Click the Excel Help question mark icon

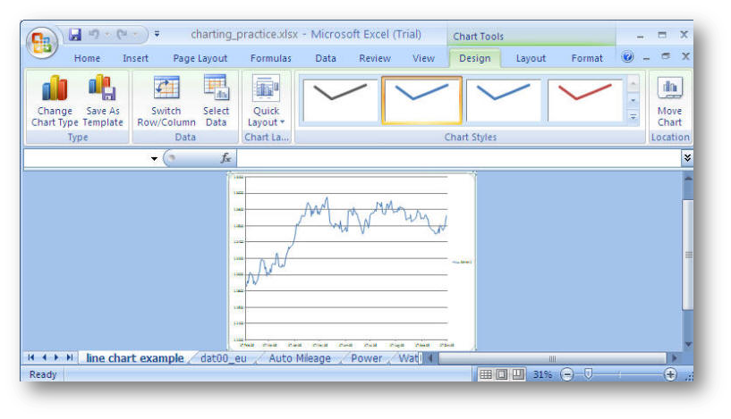point(627,57)
